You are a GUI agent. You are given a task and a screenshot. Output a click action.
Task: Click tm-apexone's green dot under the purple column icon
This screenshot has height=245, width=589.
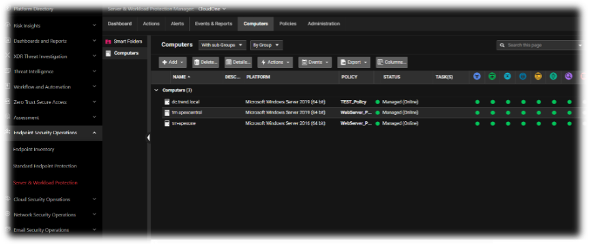569,123
